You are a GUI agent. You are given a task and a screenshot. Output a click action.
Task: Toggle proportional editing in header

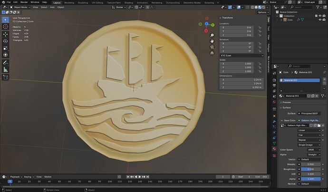147,7
